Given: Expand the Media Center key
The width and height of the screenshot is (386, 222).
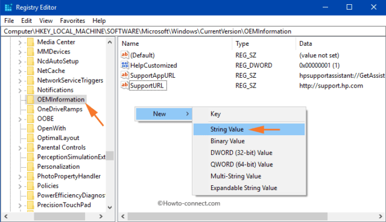Looking at the screenshot, I should [x=20, y=43].
